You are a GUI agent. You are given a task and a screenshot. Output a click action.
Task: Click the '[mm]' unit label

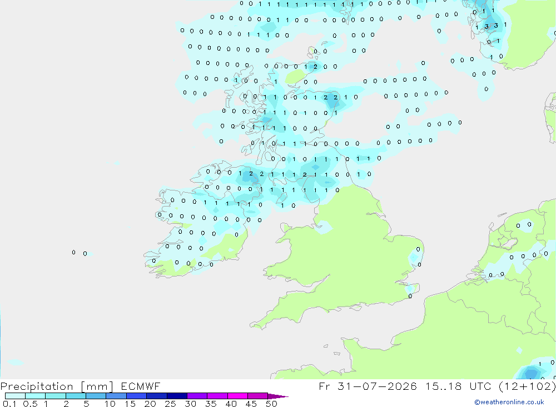97,386
